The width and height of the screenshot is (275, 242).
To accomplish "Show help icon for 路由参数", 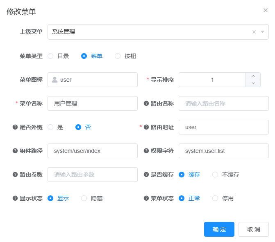I will [x=15, y=175].
